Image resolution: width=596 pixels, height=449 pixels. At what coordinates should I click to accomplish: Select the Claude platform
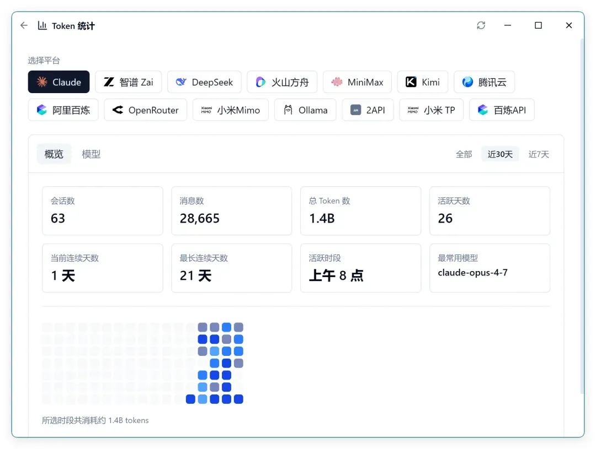tap(58, 82)
